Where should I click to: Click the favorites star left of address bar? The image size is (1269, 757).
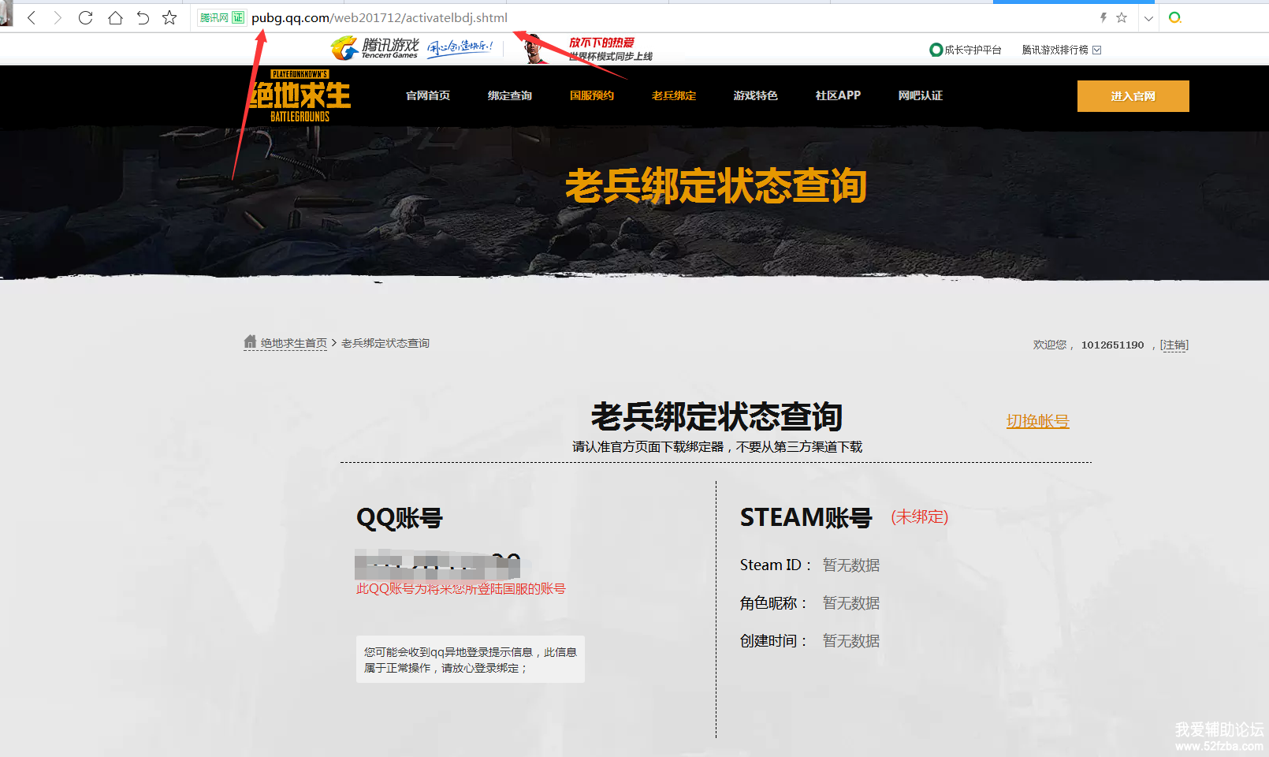click(169, 17)
